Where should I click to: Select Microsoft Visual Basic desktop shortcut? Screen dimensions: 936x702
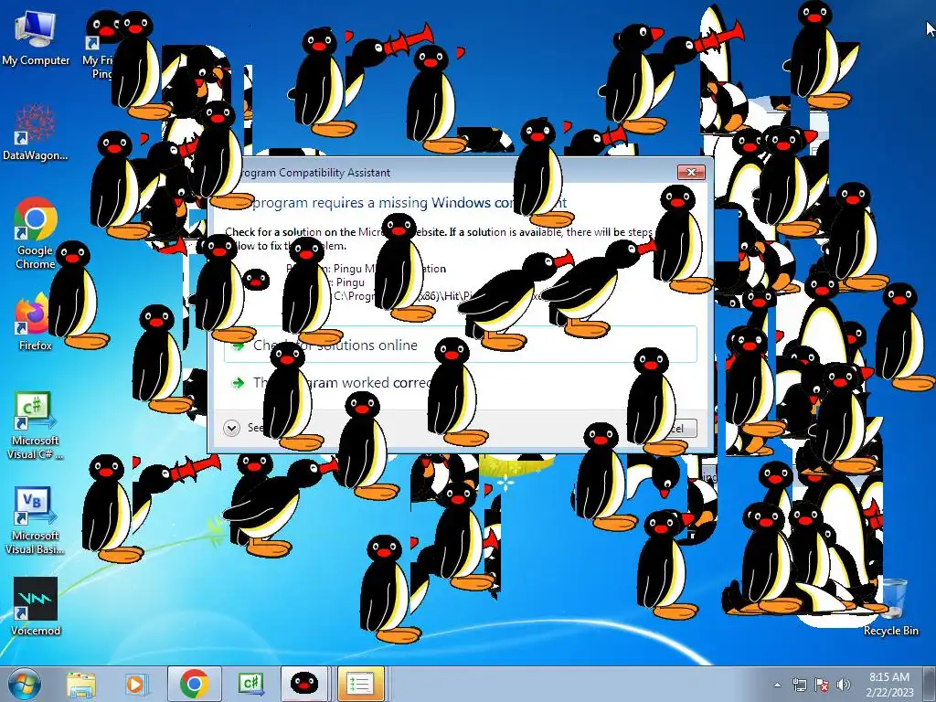pos(36,521)
